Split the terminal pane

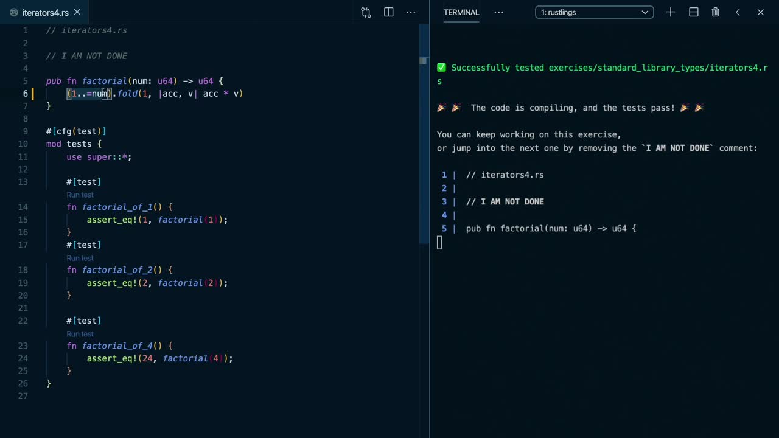(x=693, y=12)
